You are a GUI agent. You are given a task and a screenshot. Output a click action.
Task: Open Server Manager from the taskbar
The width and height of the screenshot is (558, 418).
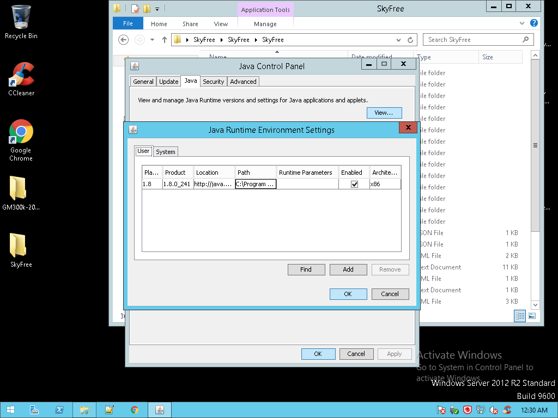point(34,410)
